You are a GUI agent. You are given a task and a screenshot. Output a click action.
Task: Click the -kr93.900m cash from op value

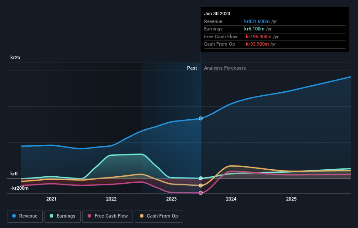256,44
